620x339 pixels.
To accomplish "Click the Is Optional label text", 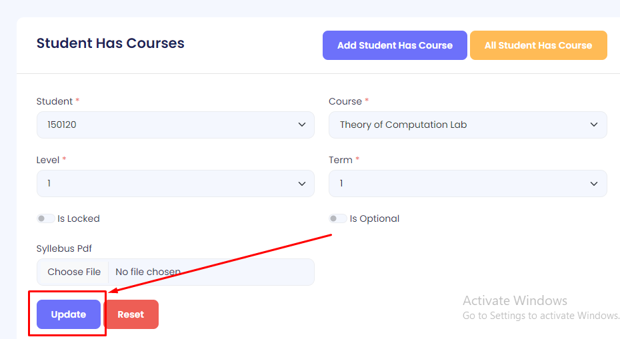I will click(x=375, y=218).
